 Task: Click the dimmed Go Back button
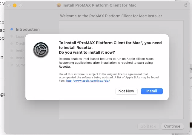coord(148,126)
